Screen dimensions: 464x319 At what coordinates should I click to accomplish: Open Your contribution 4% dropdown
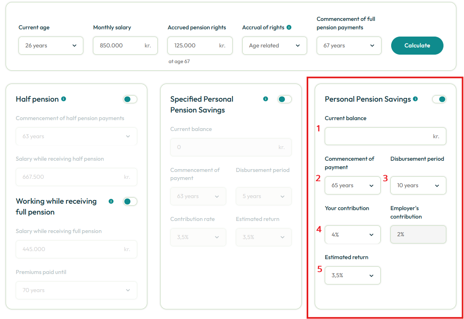click(x=353, y=235)
